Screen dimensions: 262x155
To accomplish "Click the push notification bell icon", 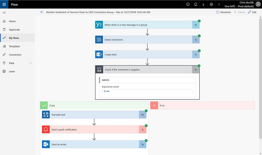I will 46,129.
